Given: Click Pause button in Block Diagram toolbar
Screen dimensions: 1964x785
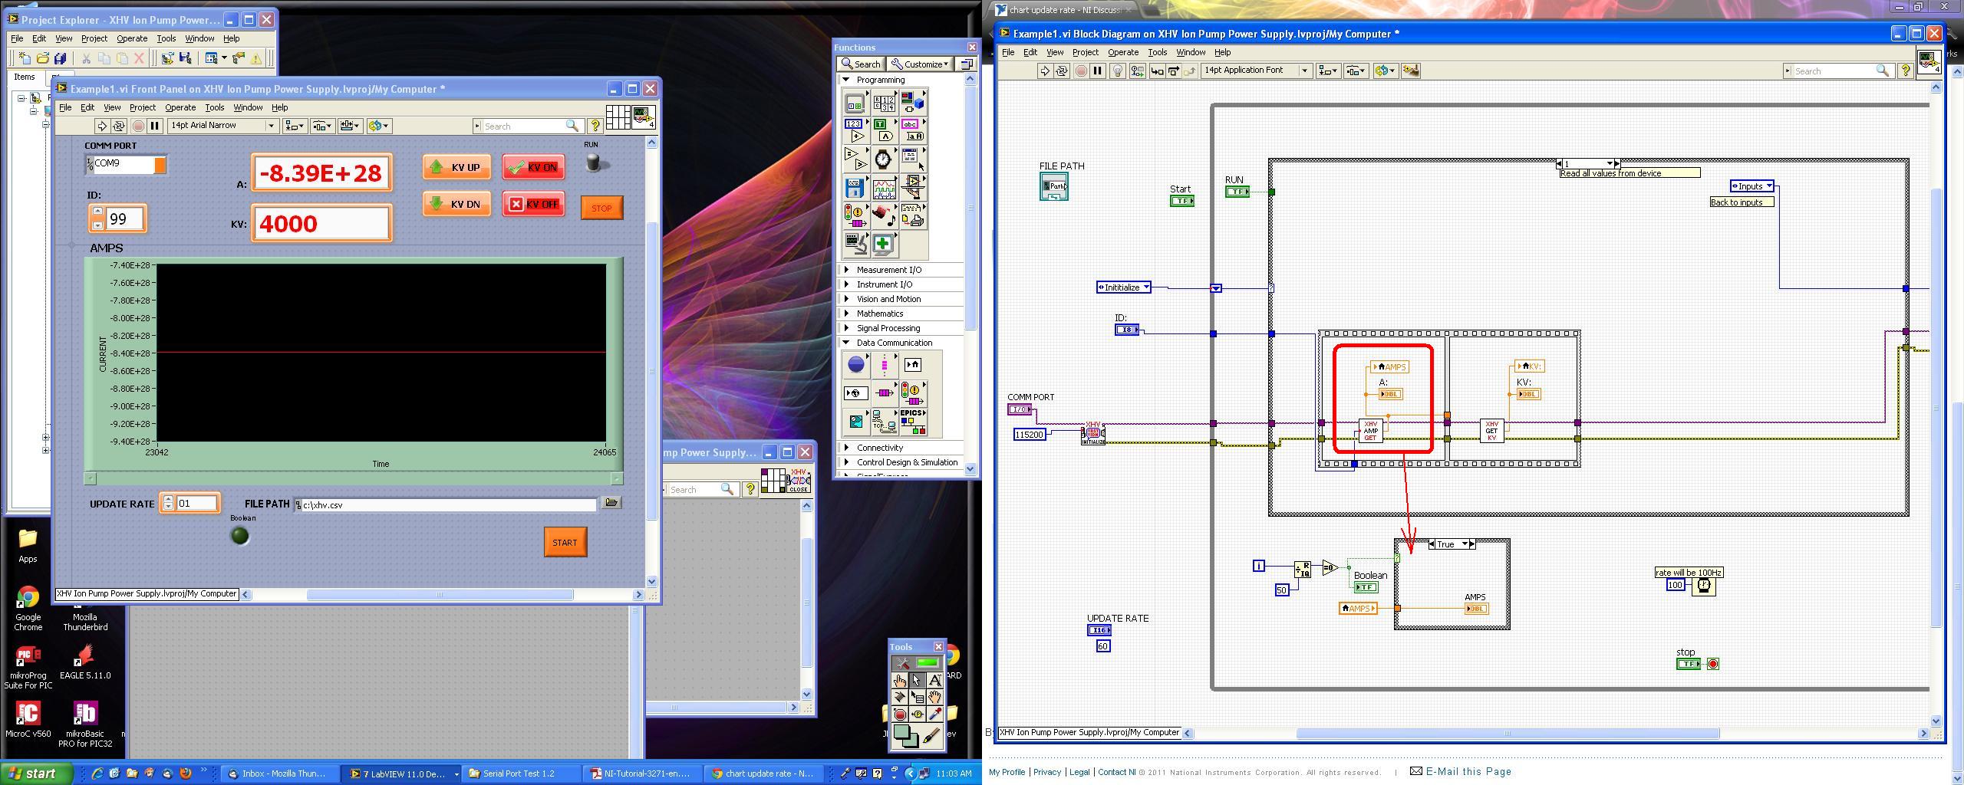Looking at the screenshot, I should point(1098,71).
